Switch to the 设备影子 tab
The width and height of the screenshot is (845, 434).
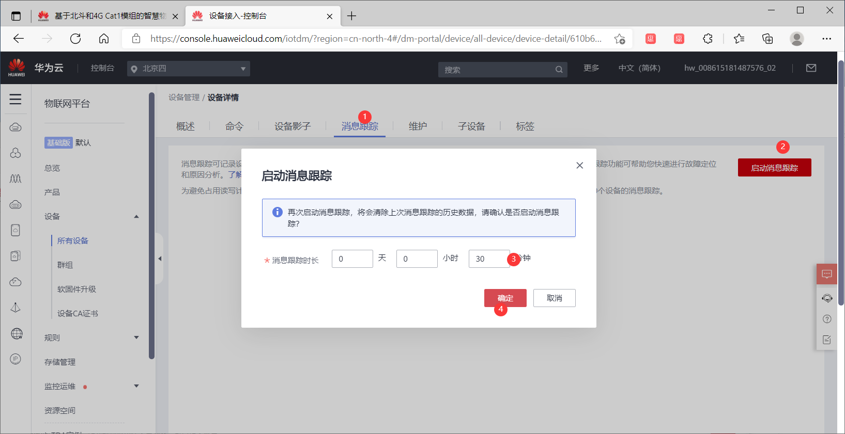pos(293,126)
